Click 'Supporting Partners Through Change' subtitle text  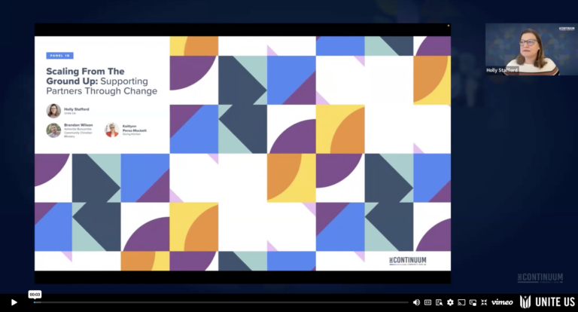coord(102,86)
